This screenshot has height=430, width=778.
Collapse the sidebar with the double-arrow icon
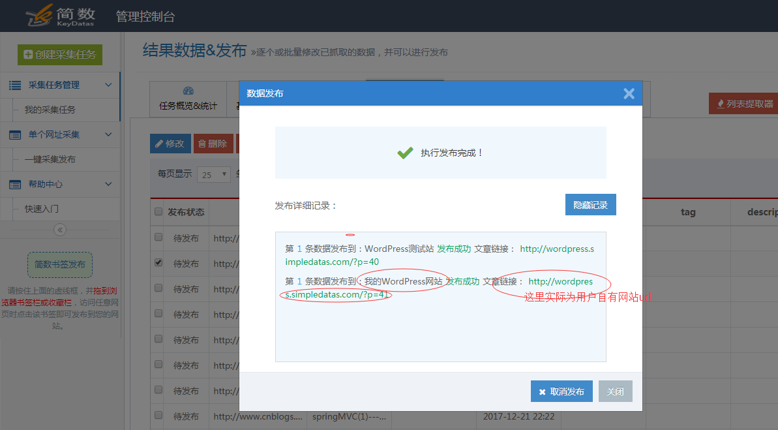pyautogui.click(x=60, y=230)
